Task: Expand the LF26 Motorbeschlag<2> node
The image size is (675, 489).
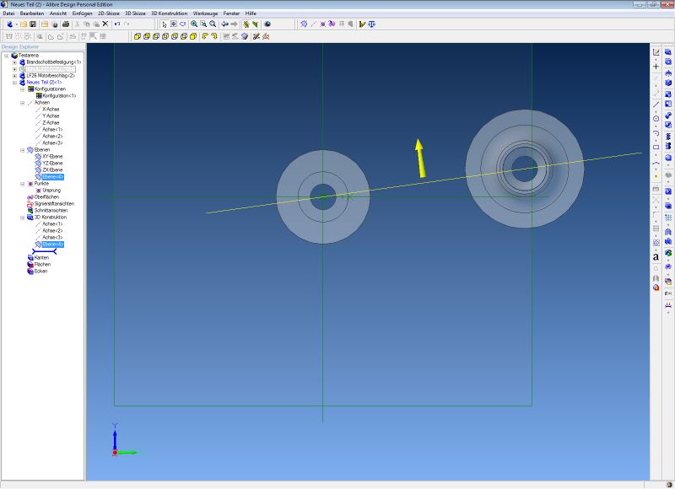Action: (14, 76)
